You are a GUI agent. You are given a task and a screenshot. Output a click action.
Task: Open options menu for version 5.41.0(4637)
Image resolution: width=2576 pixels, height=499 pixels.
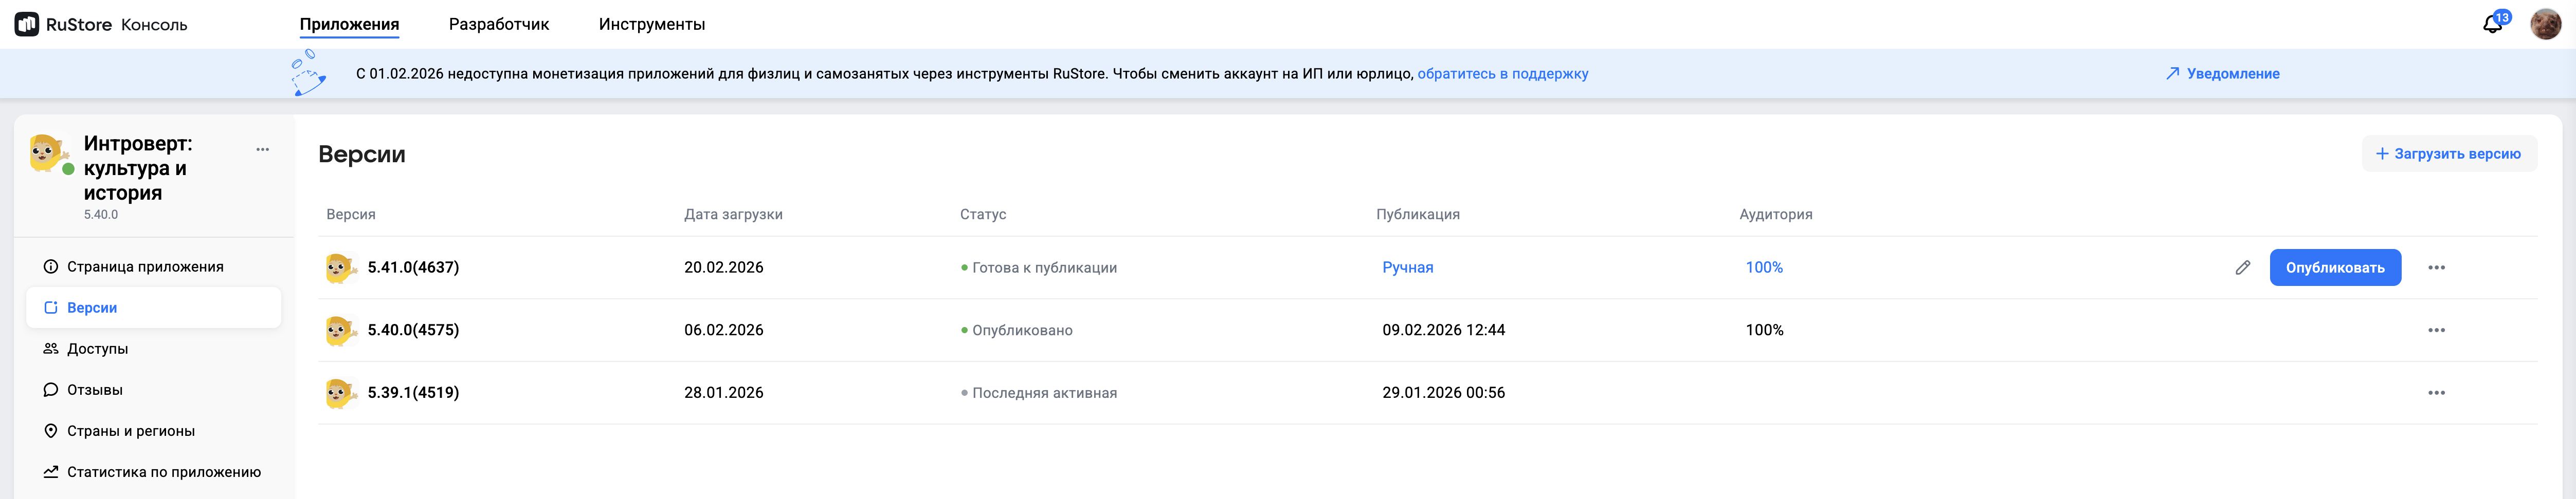(2438, 267)
